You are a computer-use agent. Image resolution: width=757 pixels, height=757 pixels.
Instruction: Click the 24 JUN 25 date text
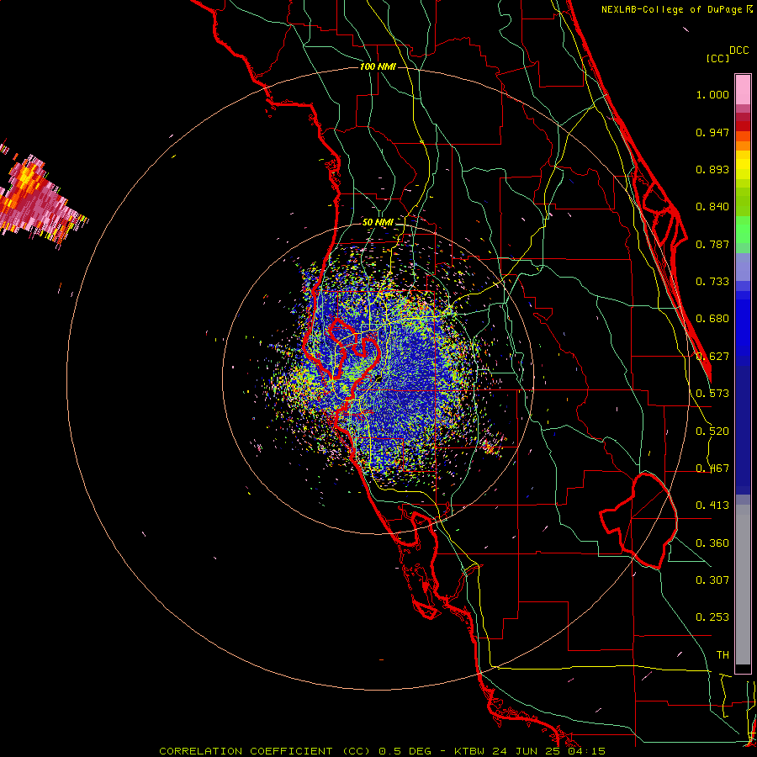(x=526, y=751)
